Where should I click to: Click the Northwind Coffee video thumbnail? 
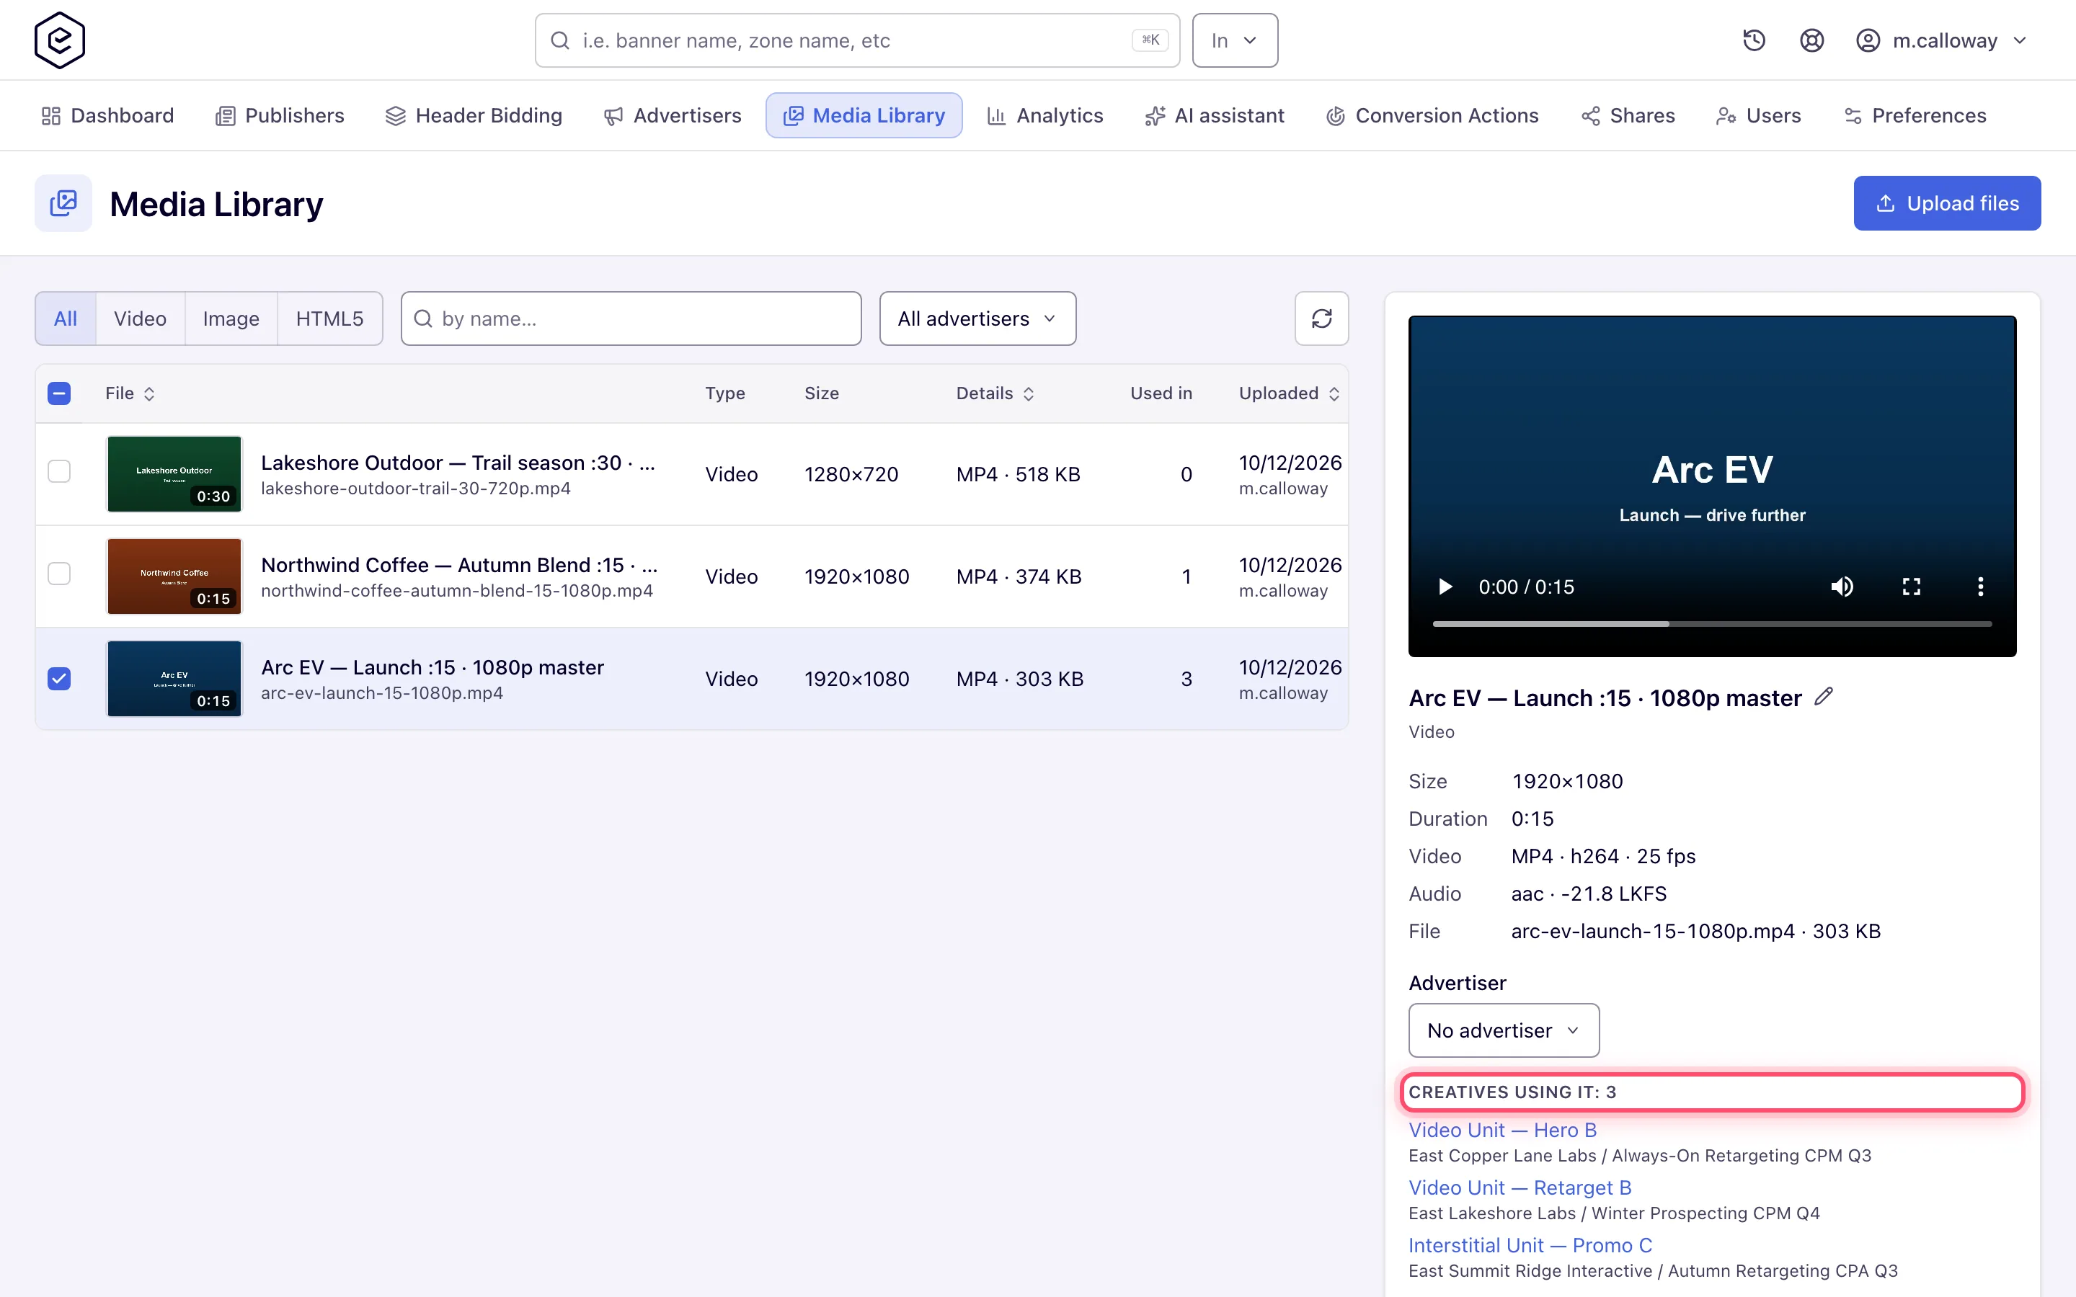(x=174, y=576)
